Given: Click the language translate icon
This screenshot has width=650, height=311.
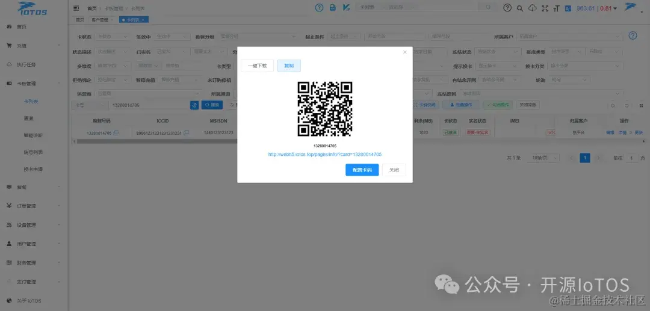Looking at the screenshot, I should pyautogui.click(x=568, y=8).
